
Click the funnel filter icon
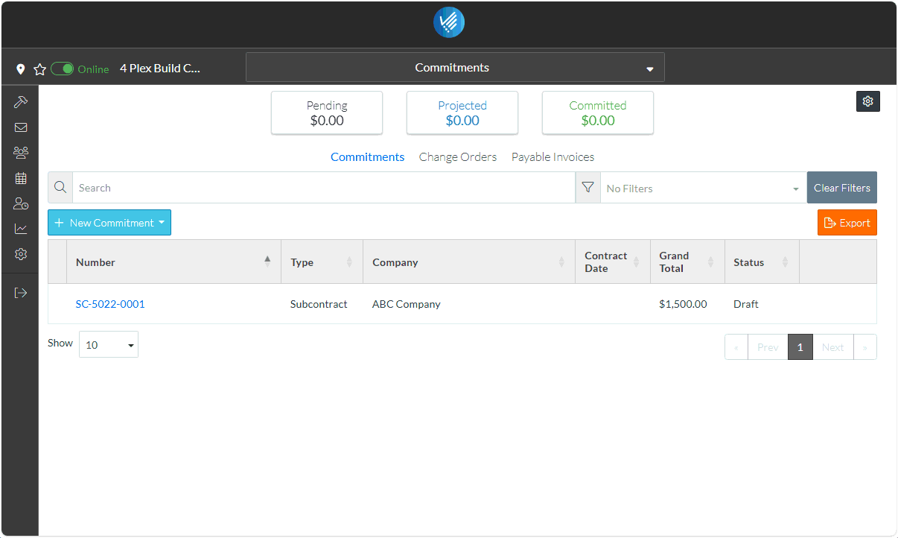pyautogui.click(x=588, y=188)
